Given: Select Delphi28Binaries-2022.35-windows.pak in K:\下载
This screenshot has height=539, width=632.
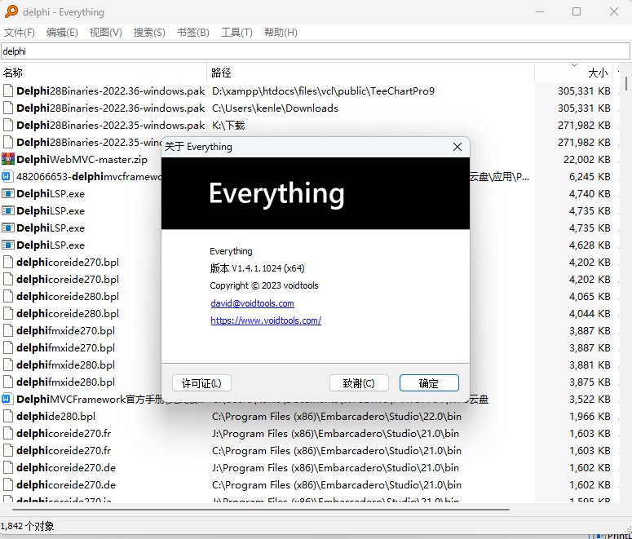Looking at the screenshot, I should (x=110, y=125).
